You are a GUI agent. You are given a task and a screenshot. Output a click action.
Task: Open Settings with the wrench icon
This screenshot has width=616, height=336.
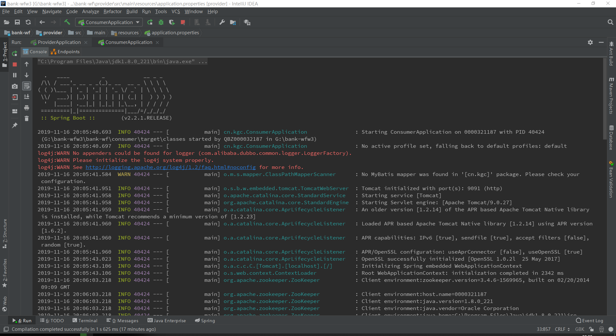[222, 22]
